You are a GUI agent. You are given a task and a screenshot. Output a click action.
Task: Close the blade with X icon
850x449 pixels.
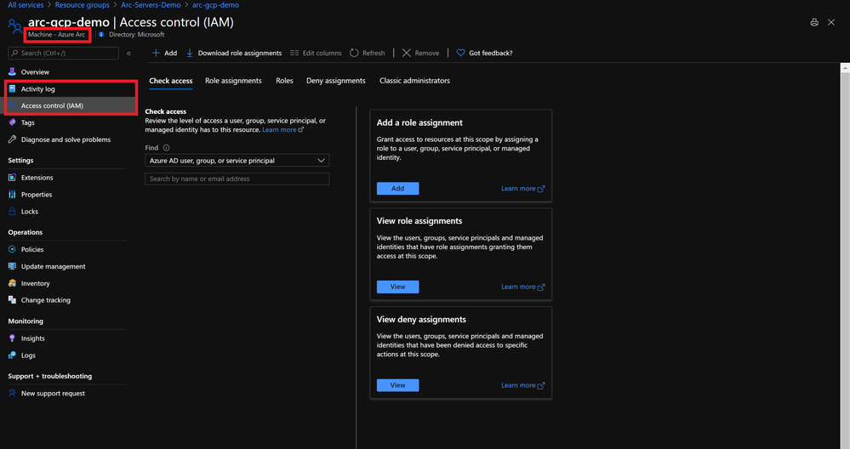point(831,22)
